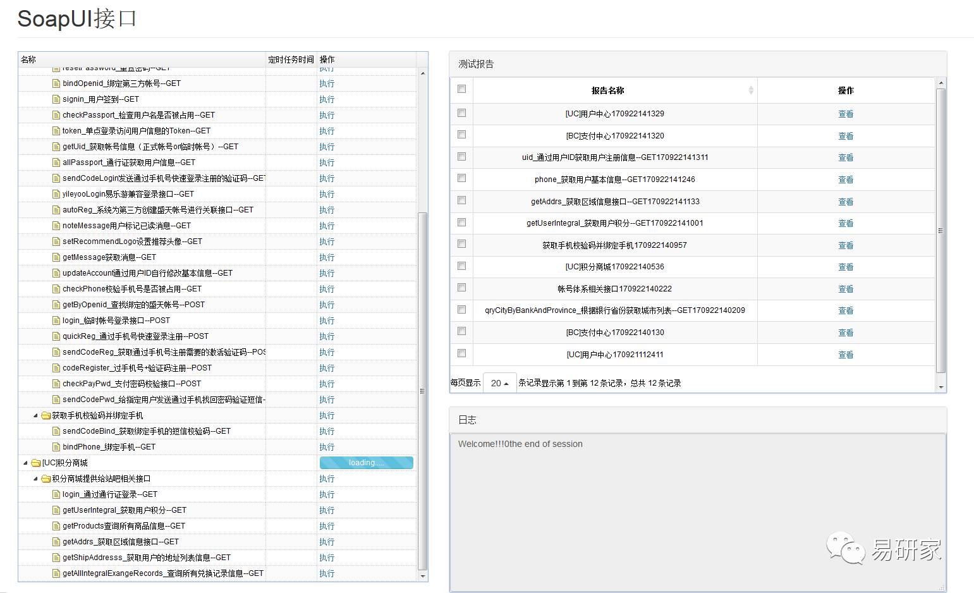Click the folder icon of 积分商城提供给站吧相关接口
The width and height of the screenshot is (974, 593).
(x=46, y=479)
